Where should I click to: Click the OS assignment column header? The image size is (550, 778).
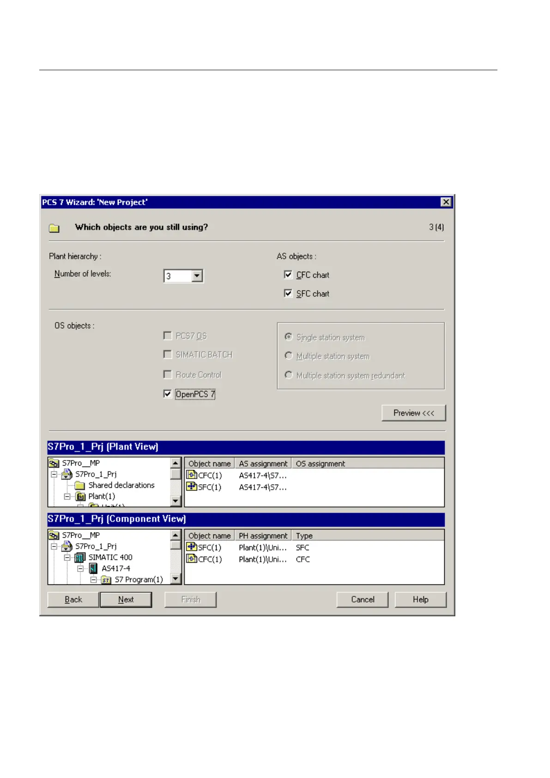pos(368,463)
